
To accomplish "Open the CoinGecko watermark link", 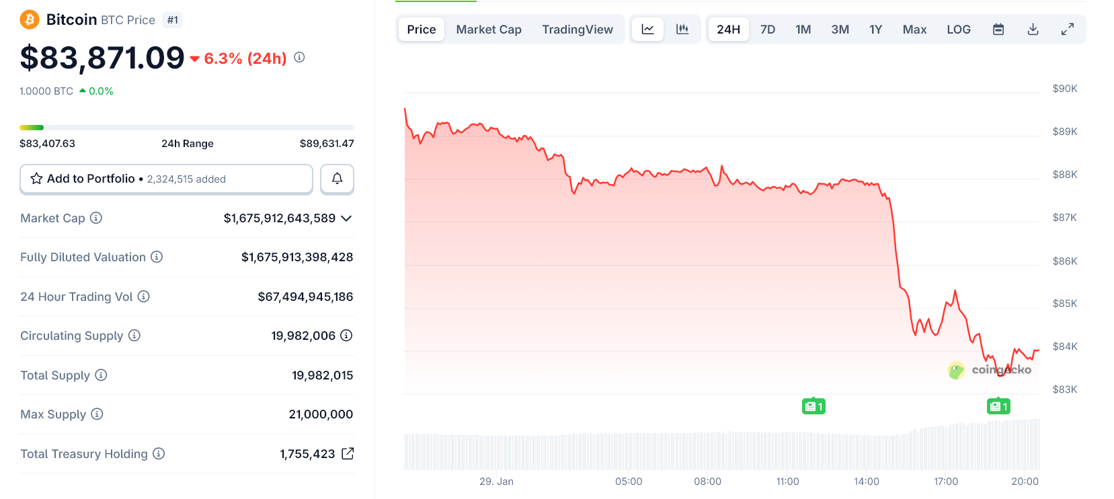I will point(991,370).
